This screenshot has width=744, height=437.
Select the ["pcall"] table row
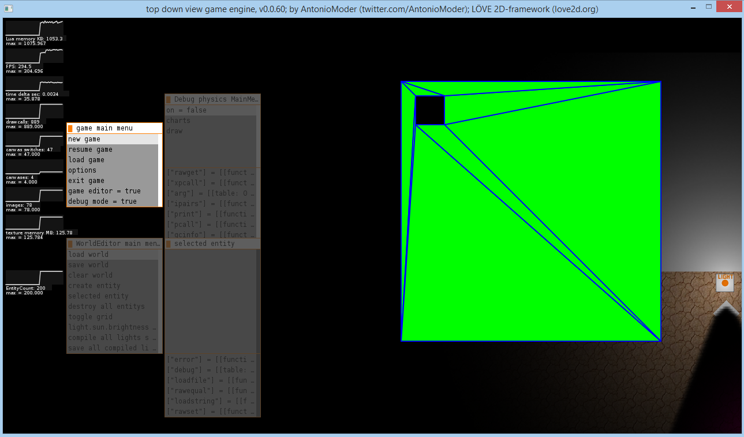tap(211, 225)
